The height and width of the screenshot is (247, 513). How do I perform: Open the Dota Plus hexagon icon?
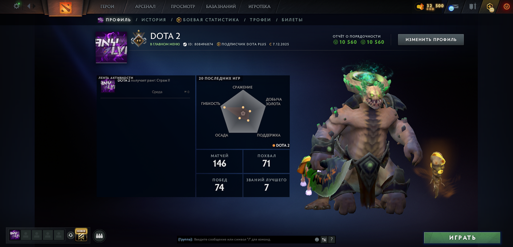click(x=490, y=7)
